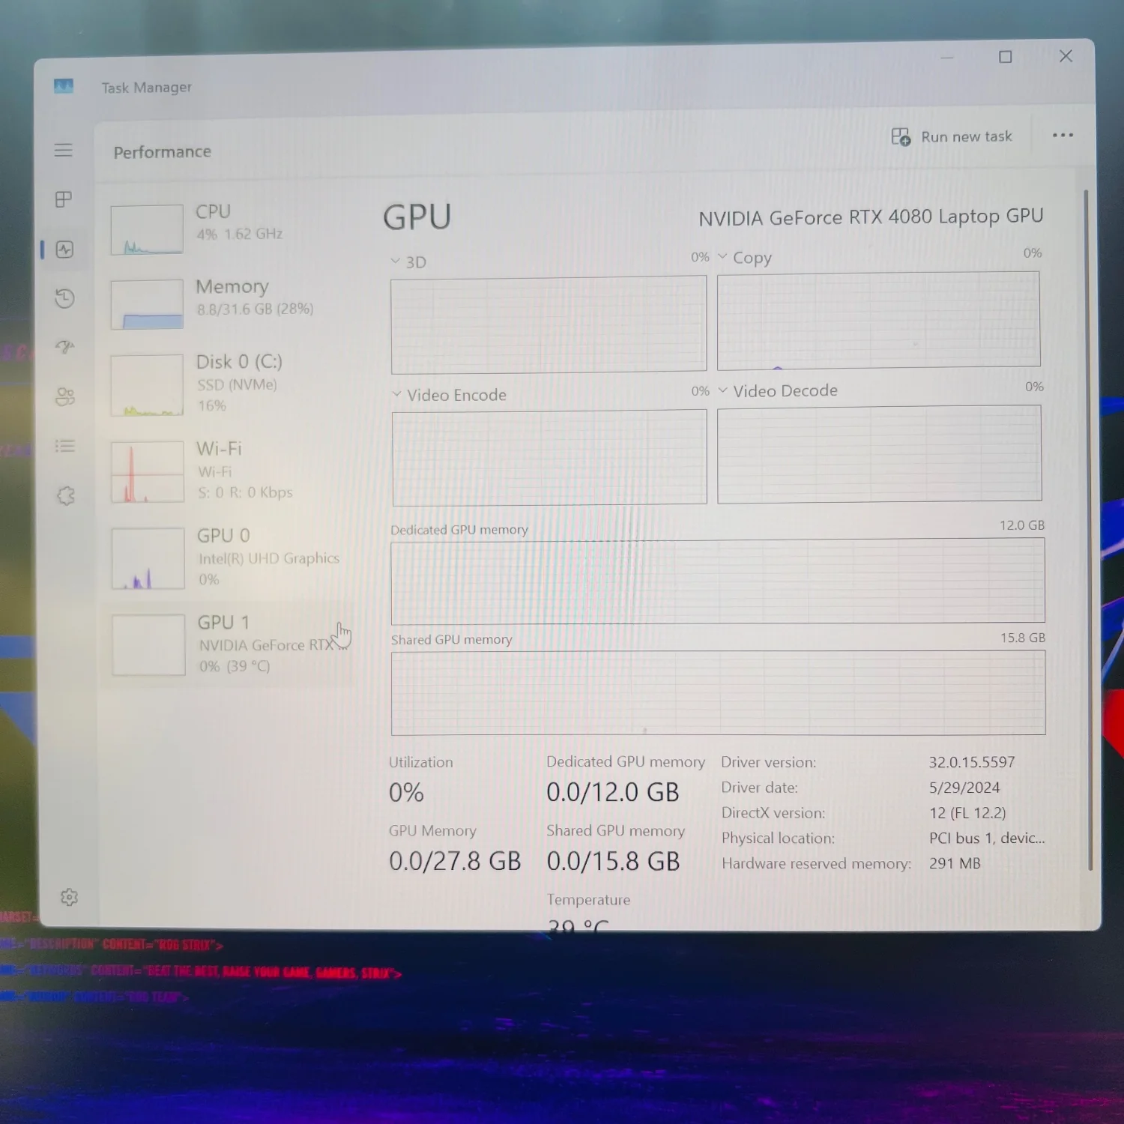Select Disk 0 (C:) in the performance list
This screenshot has height=1124, width=1124.
pyautogui.click(x=229, y=384)
